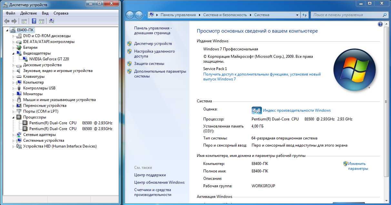Click System window vertical scrollbar thumb
Image resolution: width=391 pixels, height=205 pixels.
(386, 102)
